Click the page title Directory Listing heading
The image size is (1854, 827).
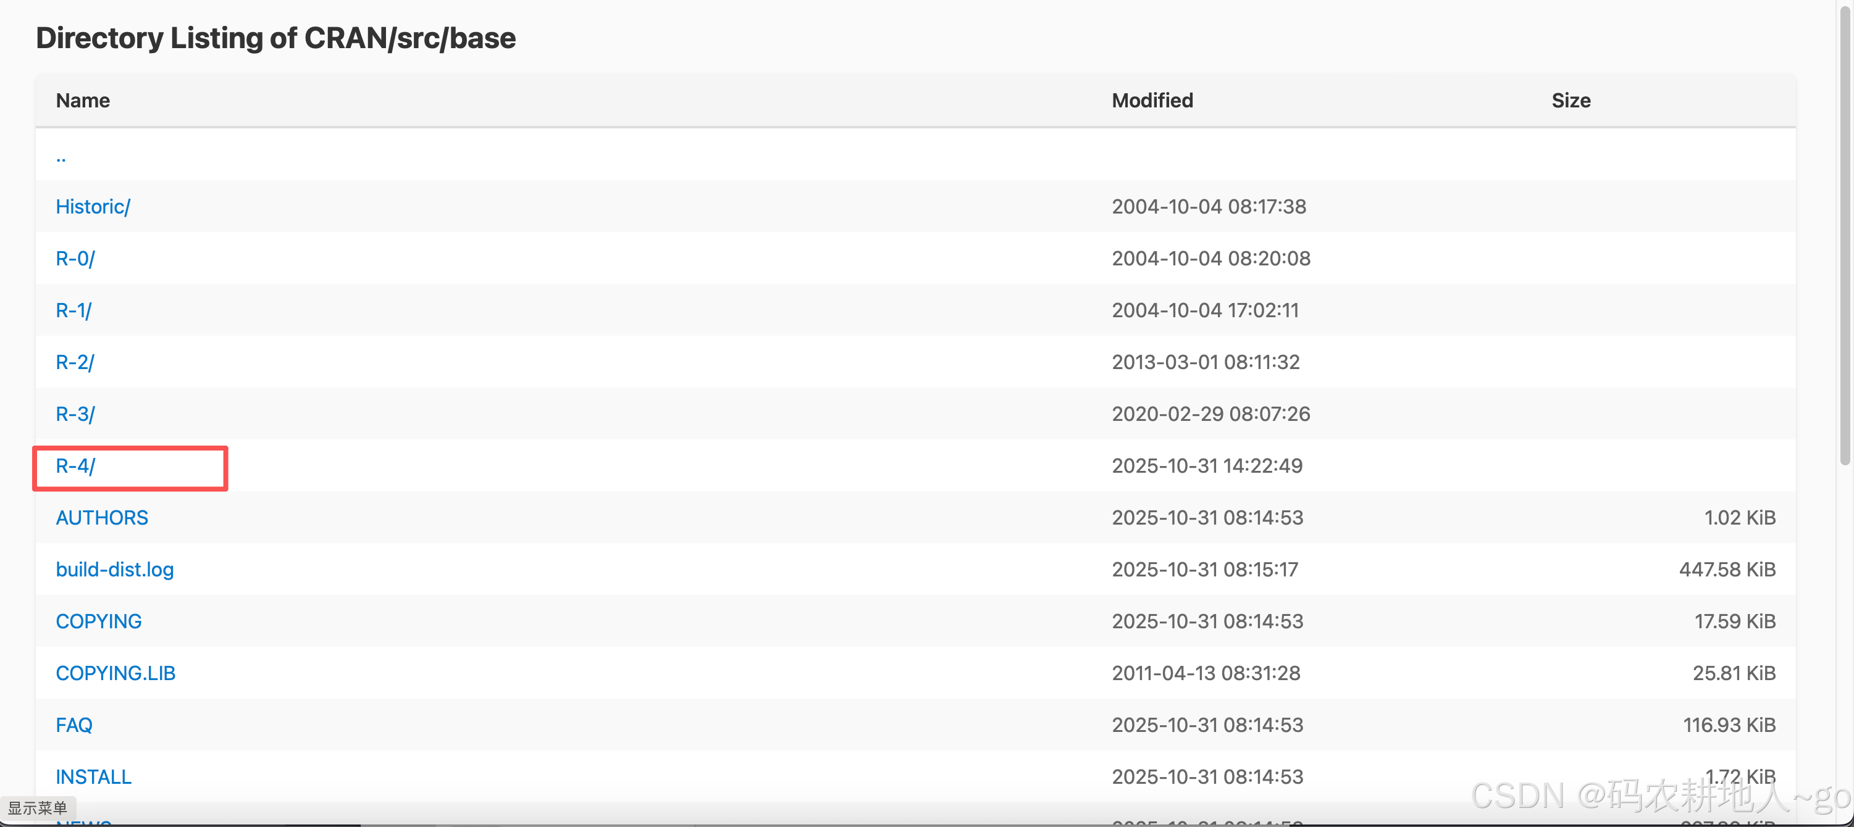coord(275,38)
